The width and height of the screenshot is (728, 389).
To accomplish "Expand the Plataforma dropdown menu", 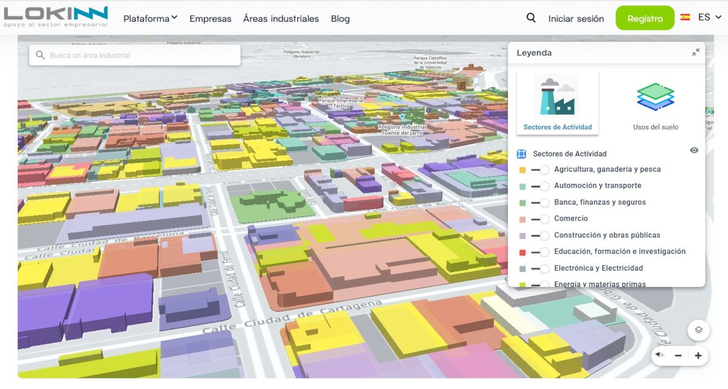I will (x=150, y=19).
